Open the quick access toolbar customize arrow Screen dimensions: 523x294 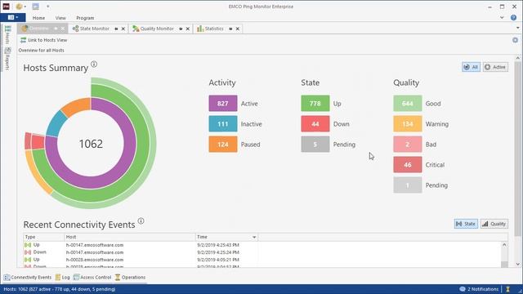pos(47,7)
